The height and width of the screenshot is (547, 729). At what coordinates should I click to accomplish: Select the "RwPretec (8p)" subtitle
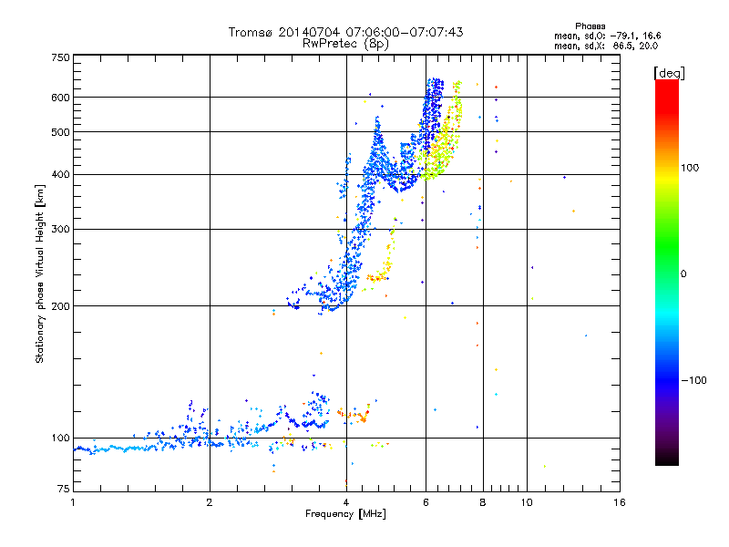pyautogui.click(x=345, y=44)
